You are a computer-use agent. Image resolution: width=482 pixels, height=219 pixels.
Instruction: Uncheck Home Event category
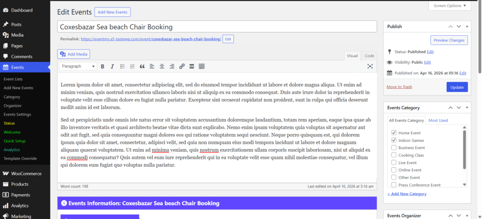tap(394, 133)
